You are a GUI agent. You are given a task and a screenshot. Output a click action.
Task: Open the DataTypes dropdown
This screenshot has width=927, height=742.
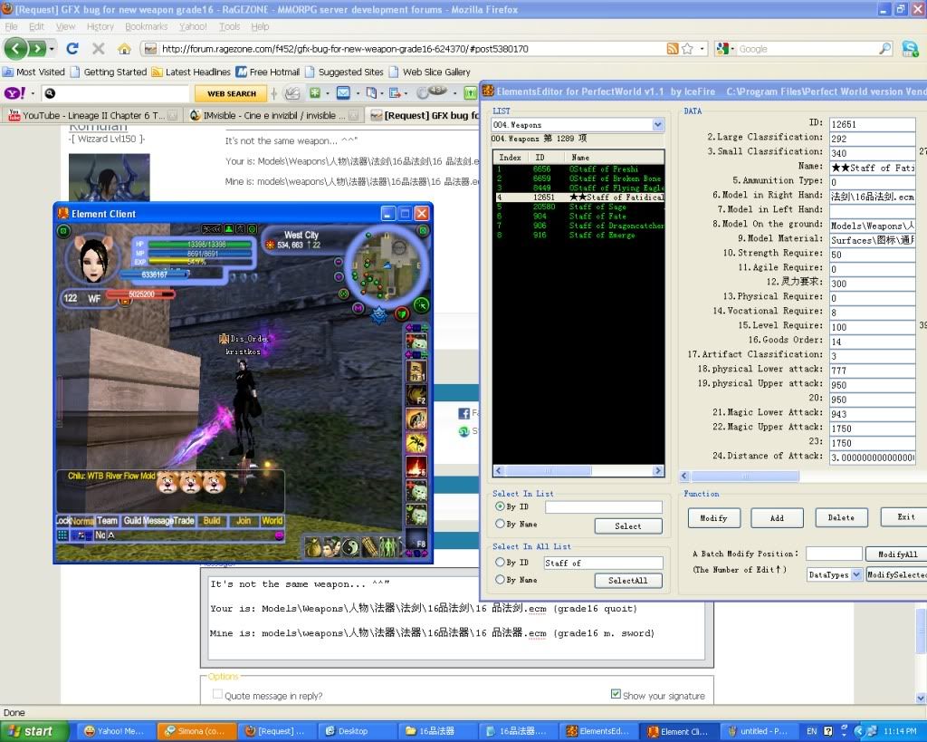855,574
